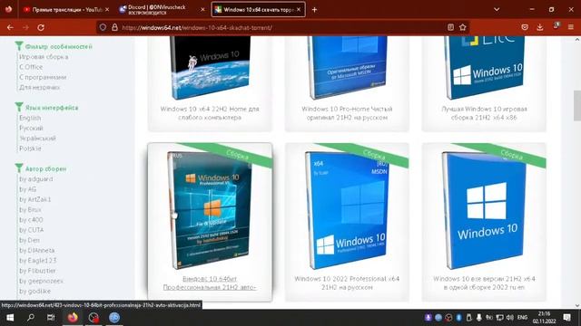Open Windows 10 2022 Professional x64 cover

point(347,211)
